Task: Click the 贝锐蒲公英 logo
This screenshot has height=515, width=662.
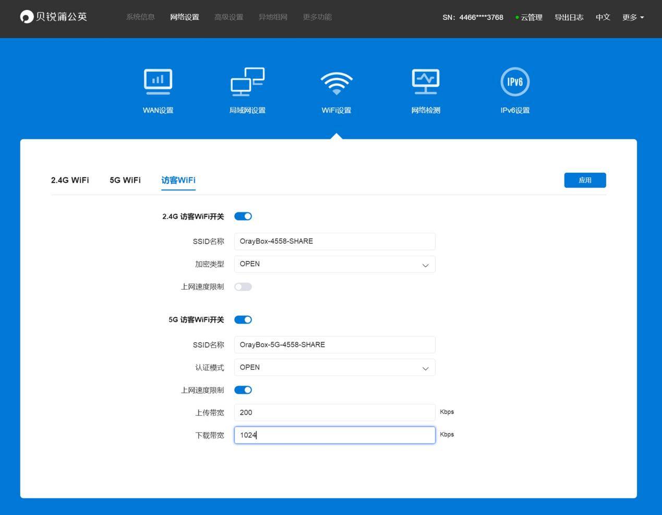Action: [x=53, y=17]
